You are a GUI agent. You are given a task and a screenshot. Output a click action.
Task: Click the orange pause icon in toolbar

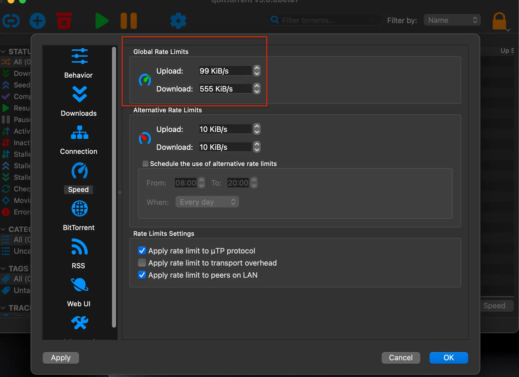[x=129, y=21]
